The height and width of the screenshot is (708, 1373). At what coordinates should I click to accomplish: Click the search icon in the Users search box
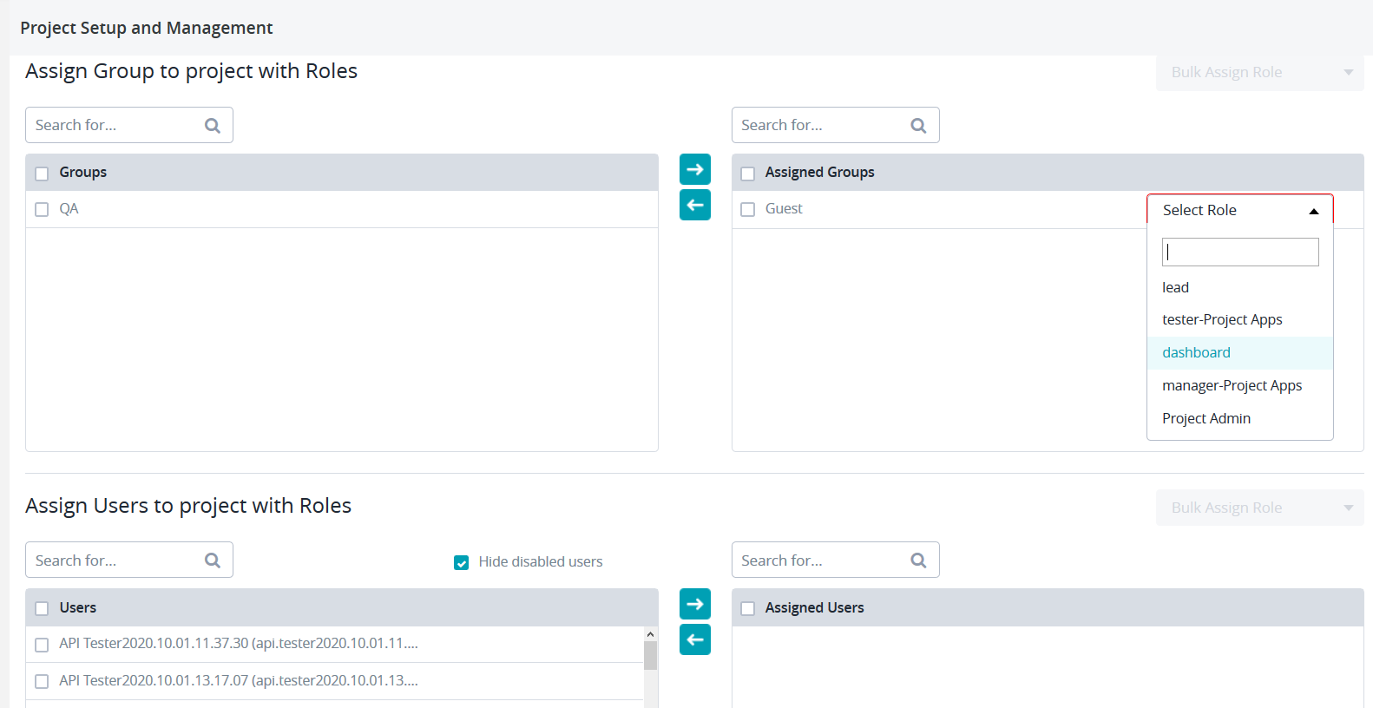(x=213, y=560)
